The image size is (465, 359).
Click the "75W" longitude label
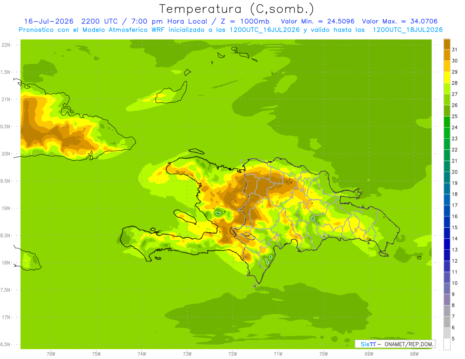(96, 354)
